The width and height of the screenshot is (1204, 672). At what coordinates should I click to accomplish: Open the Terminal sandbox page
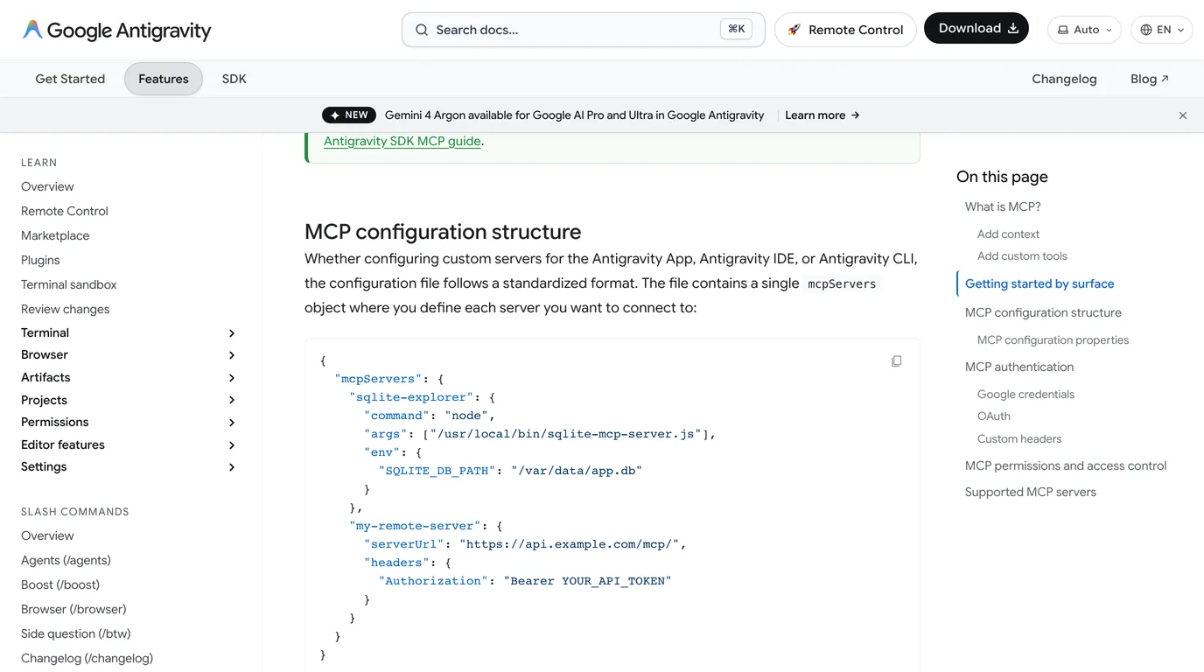coord(69,284)
